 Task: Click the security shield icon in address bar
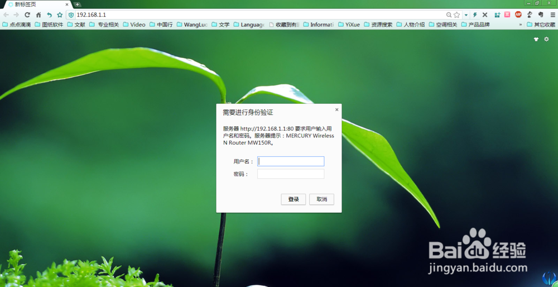(x=71, y=15)
